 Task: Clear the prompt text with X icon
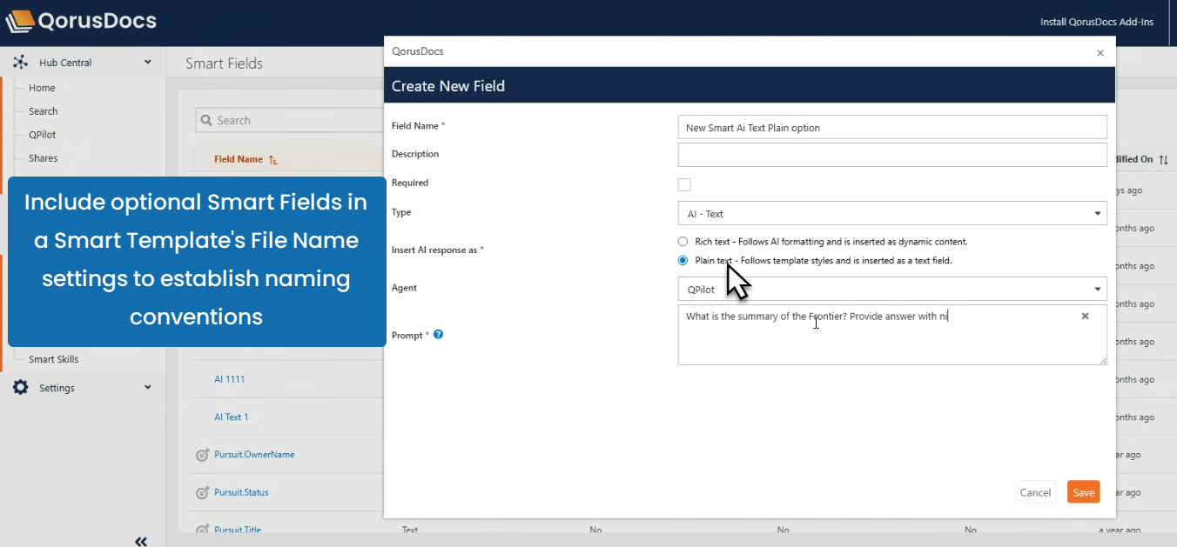[1085, 317]
